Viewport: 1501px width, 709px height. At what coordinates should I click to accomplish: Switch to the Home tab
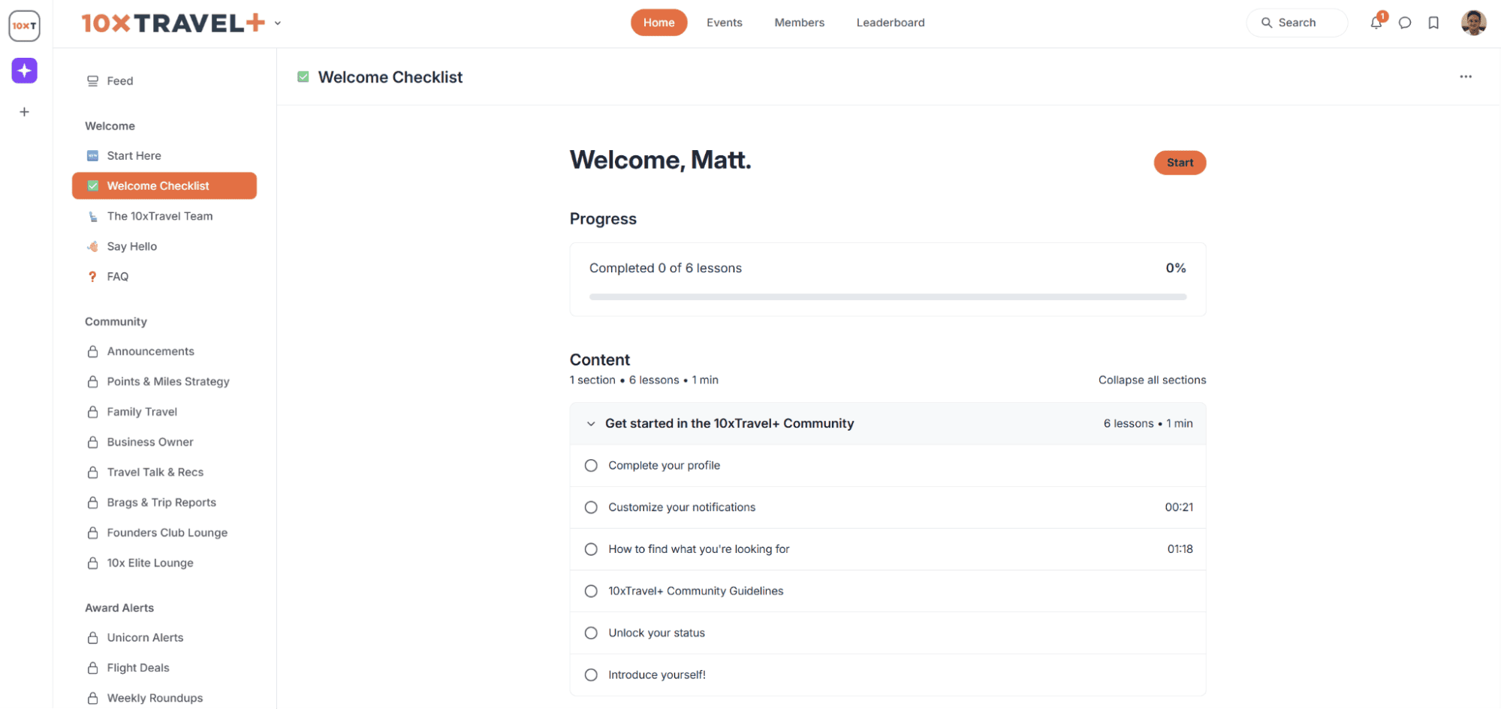659,23
